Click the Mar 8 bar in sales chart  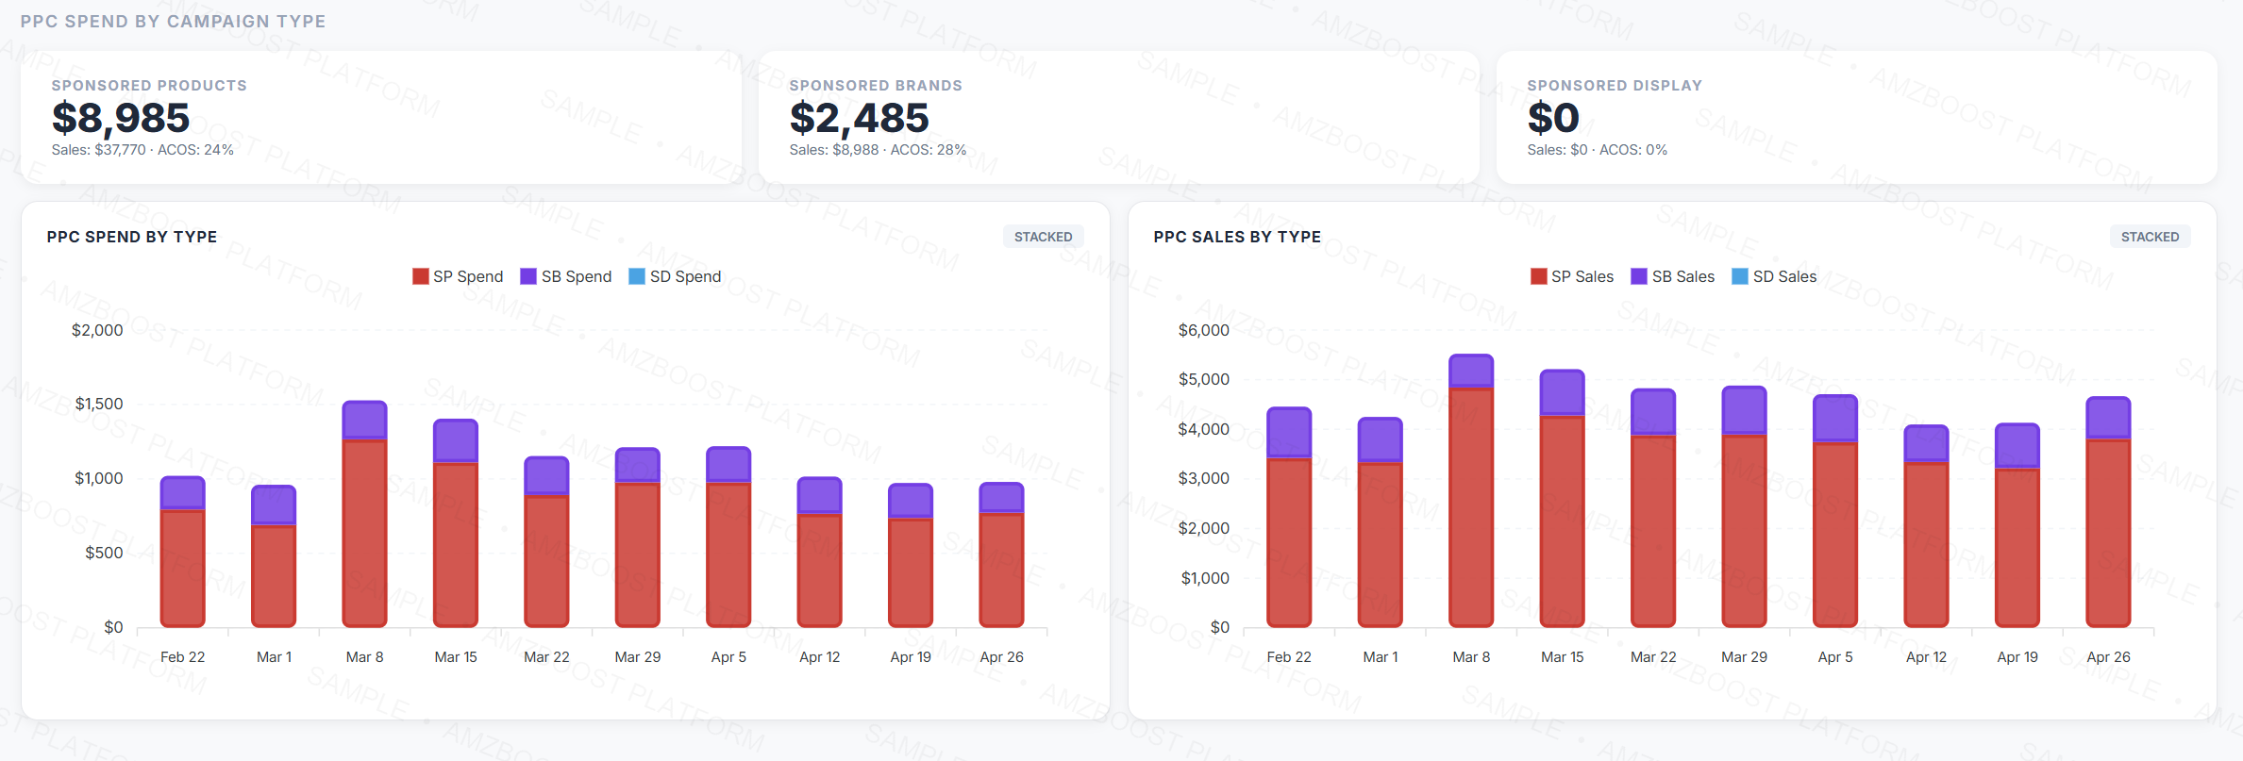pyautogui.click(x=1471, y=490)
